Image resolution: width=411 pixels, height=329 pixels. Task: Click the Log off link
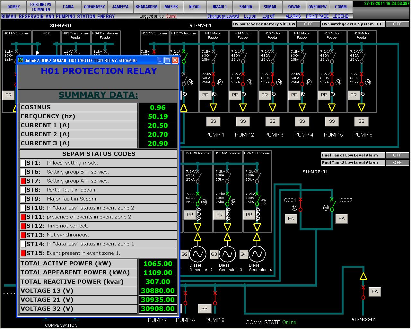point(268,16)
